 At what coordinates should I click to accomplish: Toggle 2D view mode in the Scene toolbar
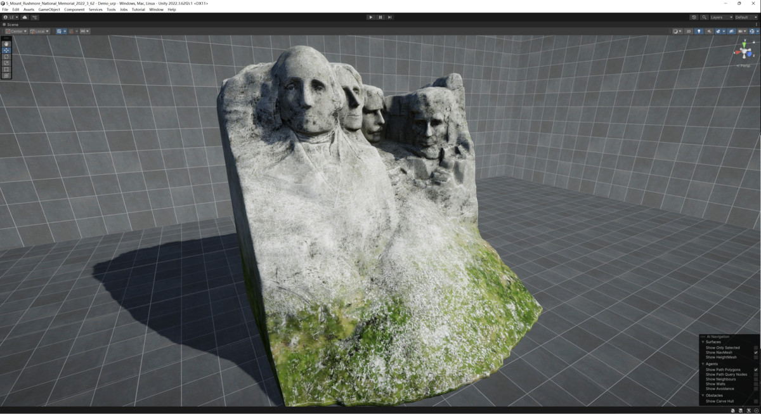coord(689,31)
